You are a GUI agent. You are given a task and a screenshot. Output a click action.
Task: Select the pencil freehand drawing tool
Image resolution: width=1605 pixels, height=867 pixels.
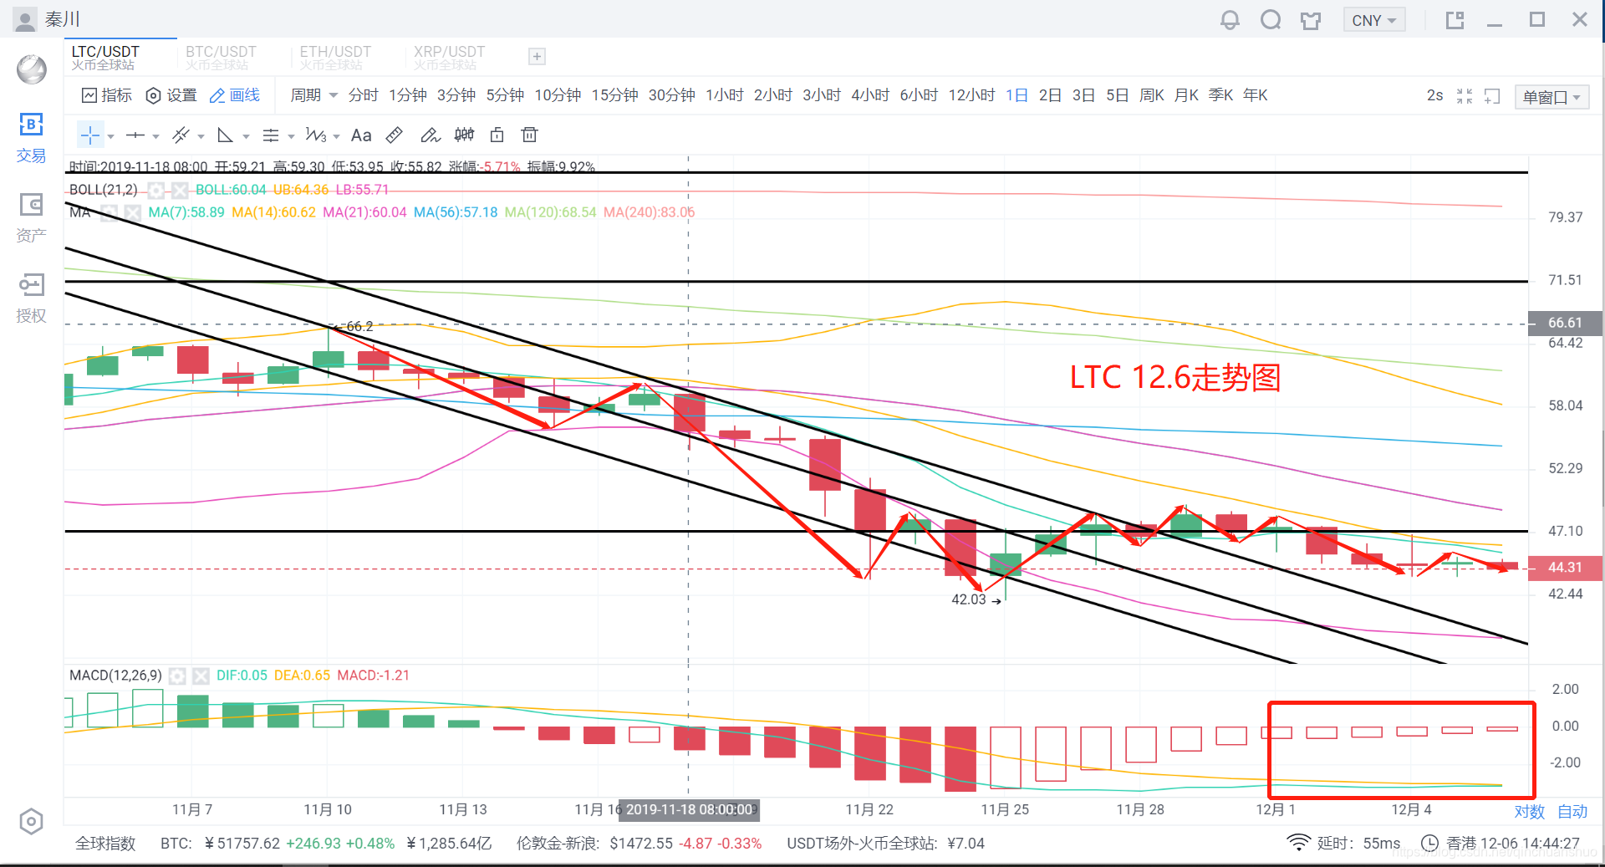[430, 135]
